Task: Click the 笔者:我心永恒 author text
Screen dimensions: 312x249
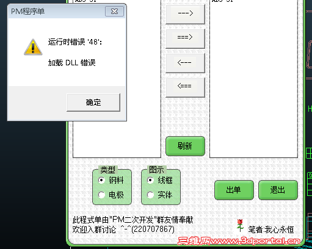Action: coord(271,229)
